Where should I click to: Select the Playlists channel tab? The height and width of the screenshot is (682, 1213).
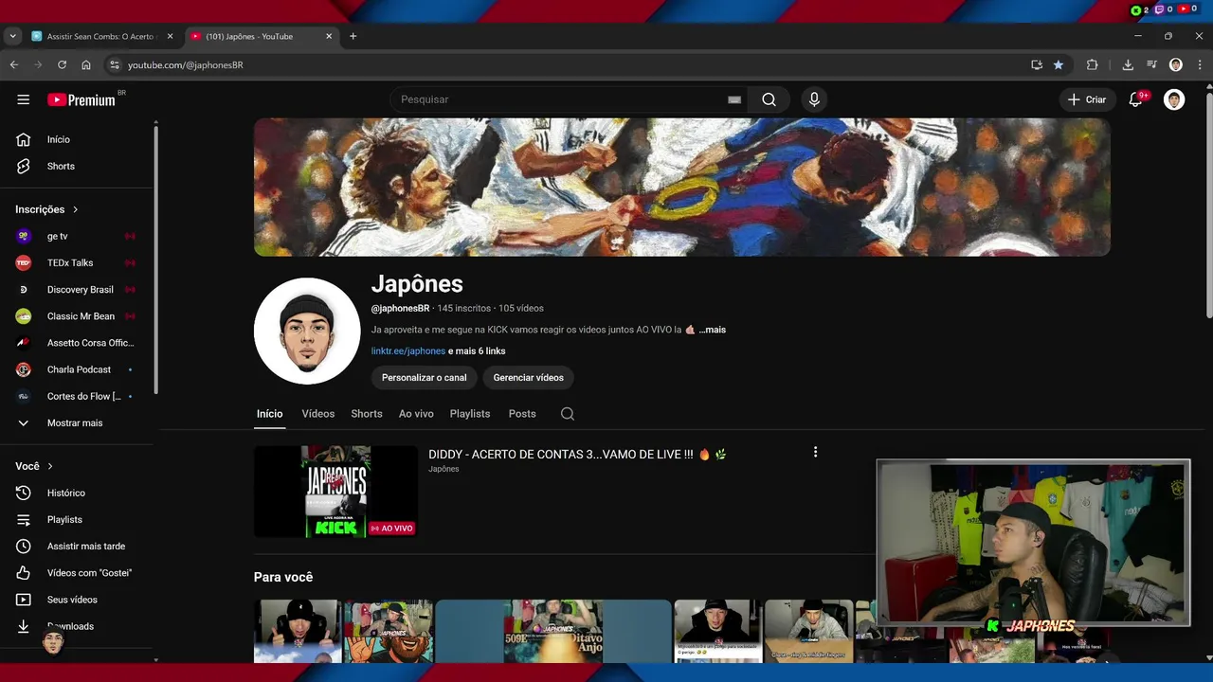pos(470,414)
